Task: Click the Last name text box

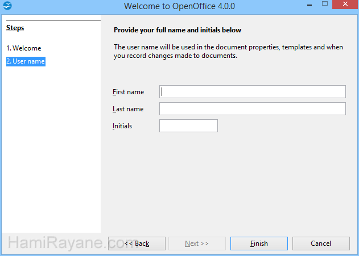Action: point(253,109)
